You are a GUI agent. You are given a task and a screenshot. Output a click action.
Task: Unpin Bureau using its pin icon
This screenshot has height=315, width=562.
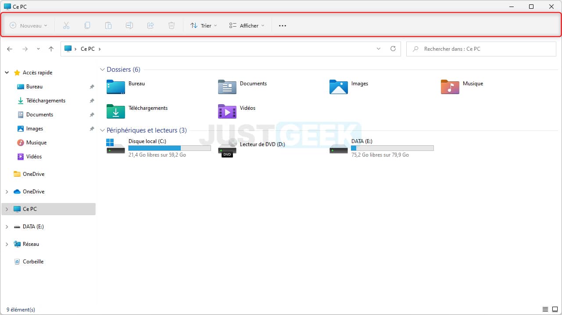pyautogui.click(x=92, y=87)
